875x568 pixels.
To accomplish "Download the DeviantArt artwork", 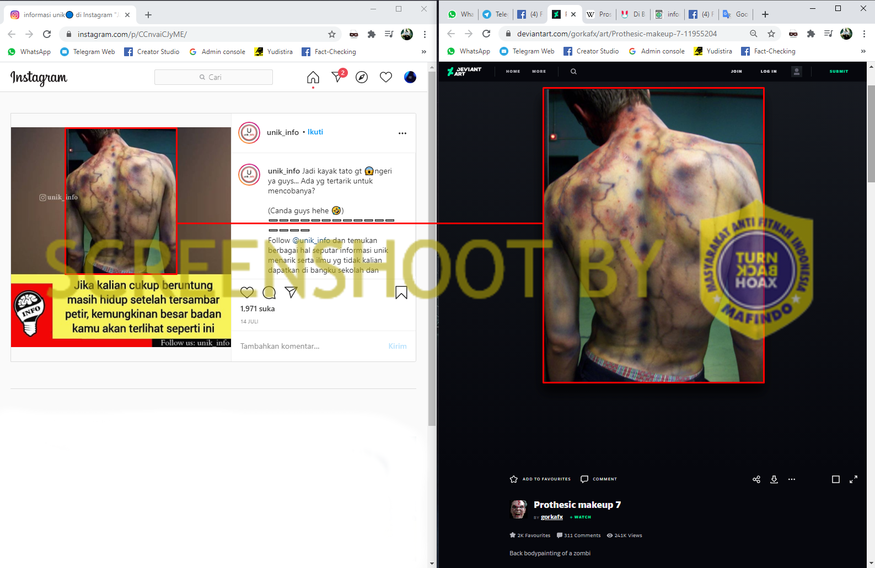I will click(774, 479).
